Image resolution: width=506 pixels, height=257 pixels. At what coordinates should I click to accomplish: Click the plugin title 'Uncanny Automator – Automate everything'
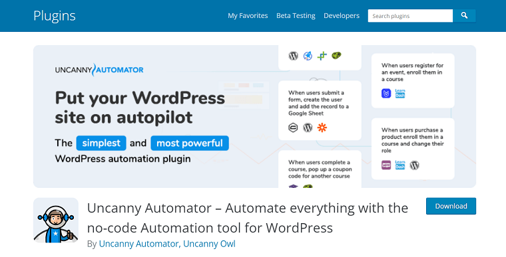point(248,218)
